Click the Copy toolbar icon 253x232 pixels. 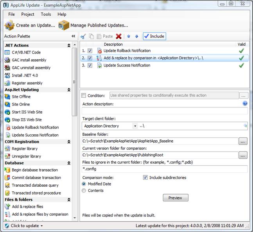pos(92,36)
